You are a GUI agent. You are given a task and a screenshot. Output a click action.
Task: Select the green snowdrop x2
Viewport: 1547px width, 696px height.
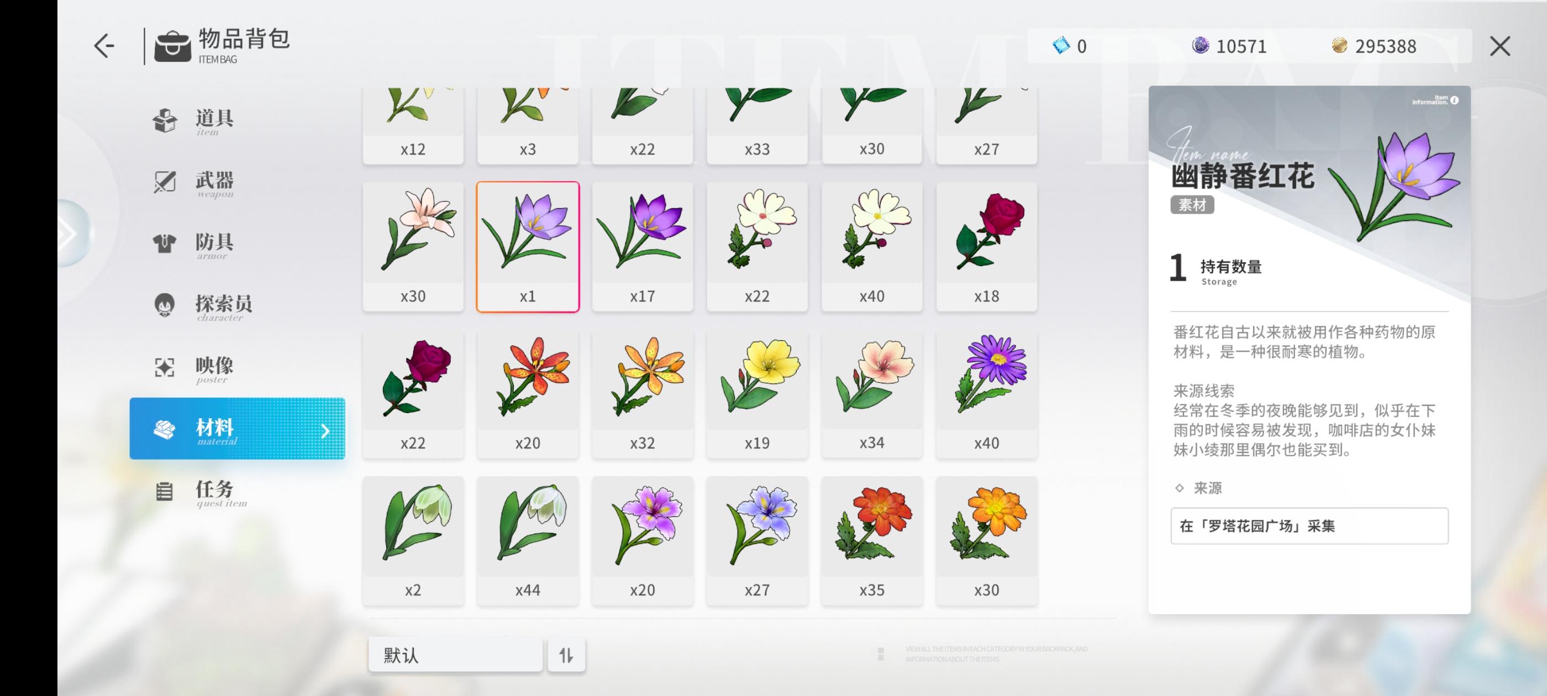click(x=413, y=540)
